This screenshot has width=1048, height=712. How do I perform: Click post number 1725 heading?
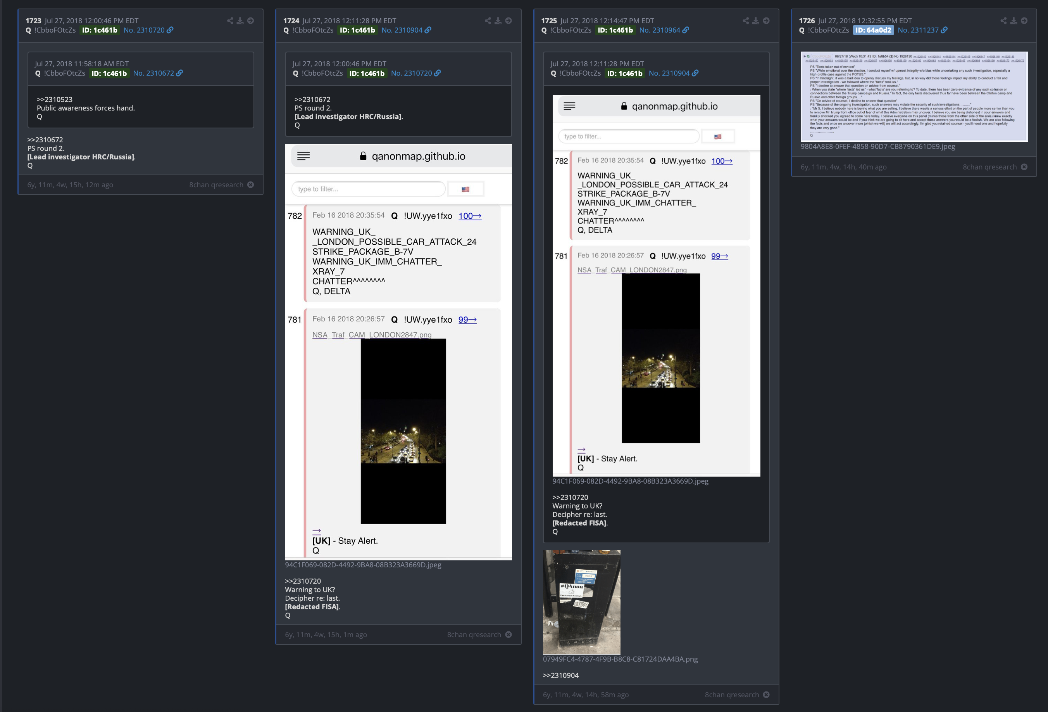point(549,21)
